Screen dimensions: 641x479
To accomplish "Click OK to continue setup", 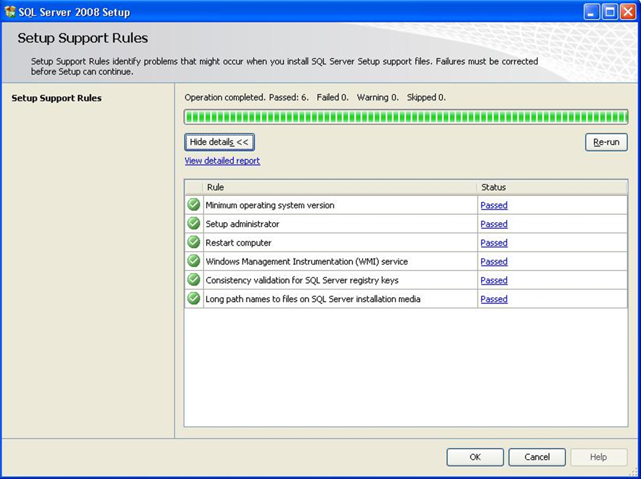I will (x=475, y=457).
